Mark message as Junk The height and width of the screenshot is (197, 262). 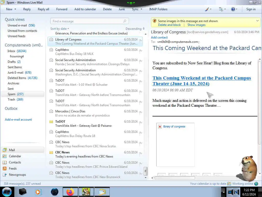point(122,9)
